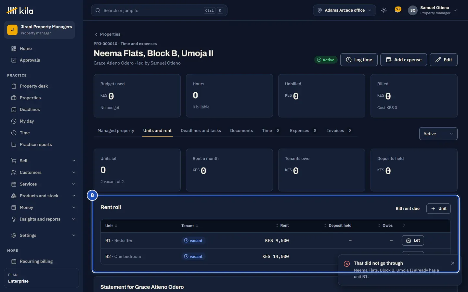Open My day in the sidebar

(x=42, y=121)
